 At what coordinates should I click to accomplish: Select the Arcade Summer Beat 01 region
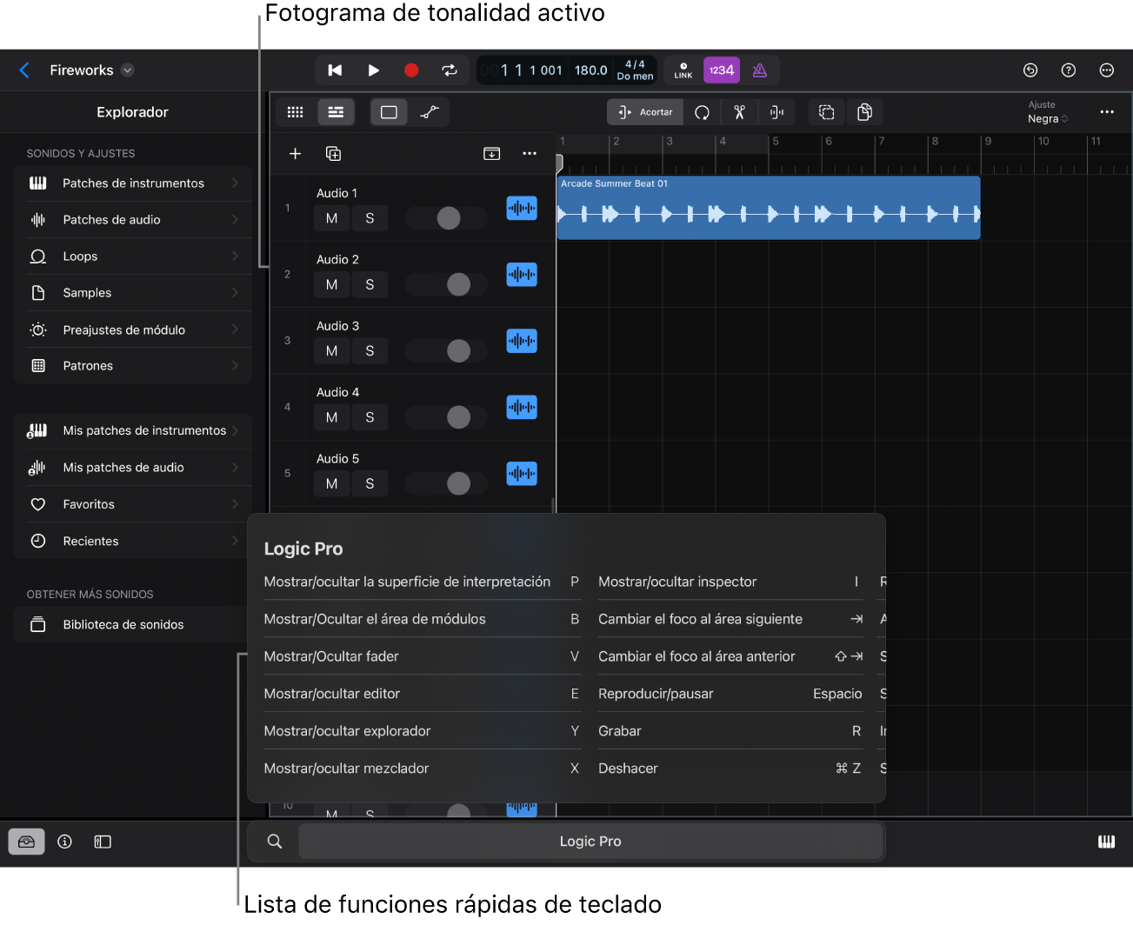click(768, 209)
